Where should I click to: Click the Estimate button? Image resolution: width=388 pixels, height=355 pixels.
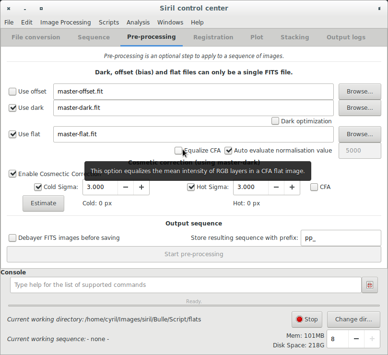point(44,203)
